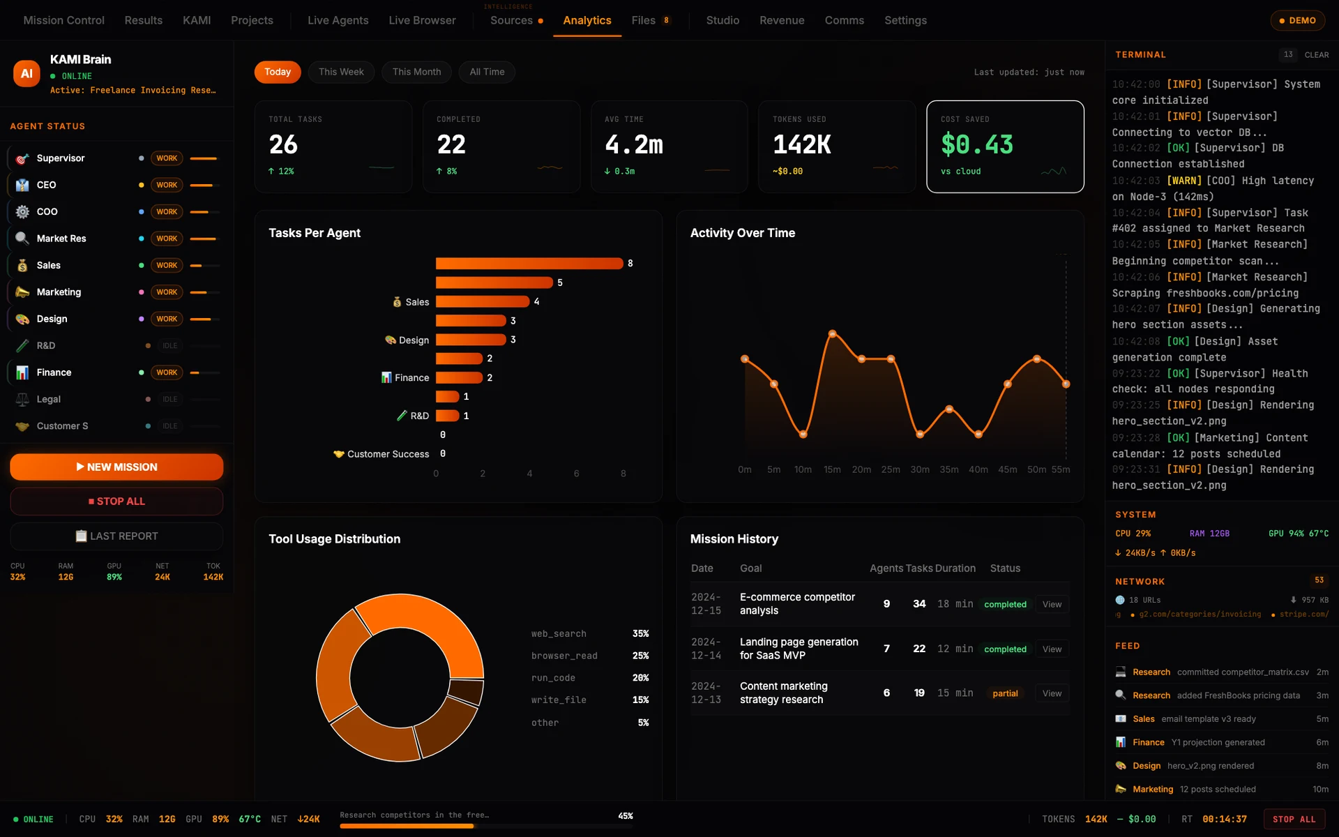The height and width of the screenshot is (837, 1339).
Task: Select the Finance chart icon
Action: point(22,372)
